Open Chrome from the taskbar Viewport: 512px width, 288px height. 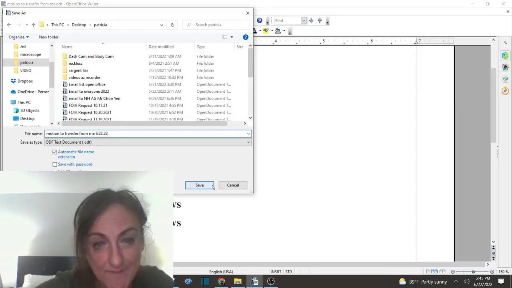(221, 281)
